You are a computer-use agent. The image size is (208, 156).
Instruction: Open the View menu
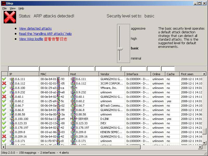pos(12,8)
